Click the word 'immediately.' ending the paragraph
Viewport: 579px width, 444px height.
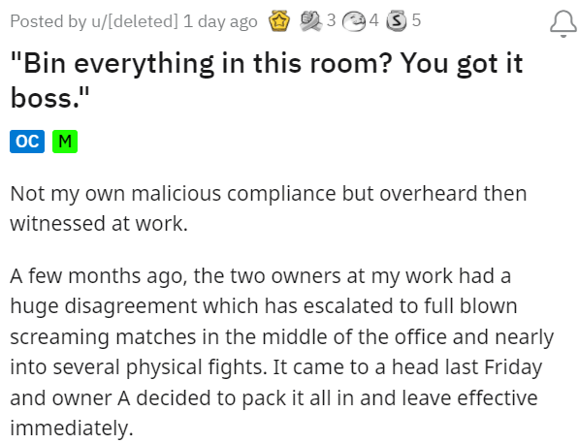pyautogui.click(x=72, y=428)
